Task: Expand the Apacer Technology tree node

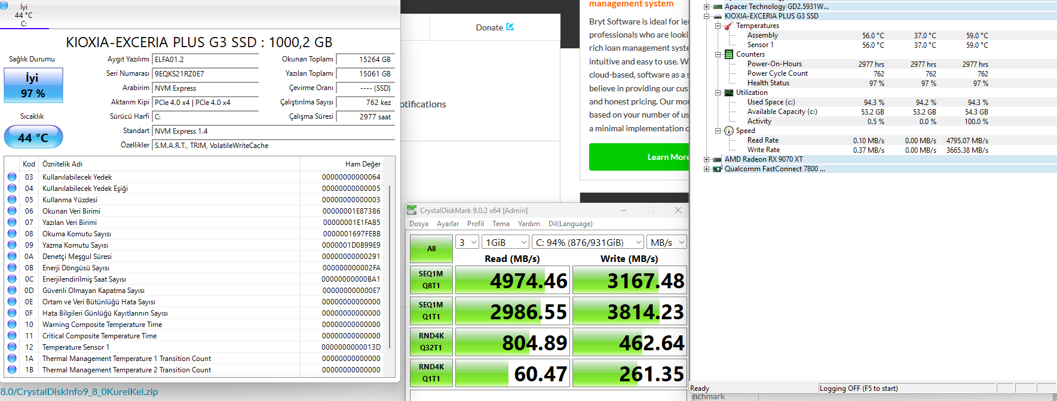Action: pos(707,7)
